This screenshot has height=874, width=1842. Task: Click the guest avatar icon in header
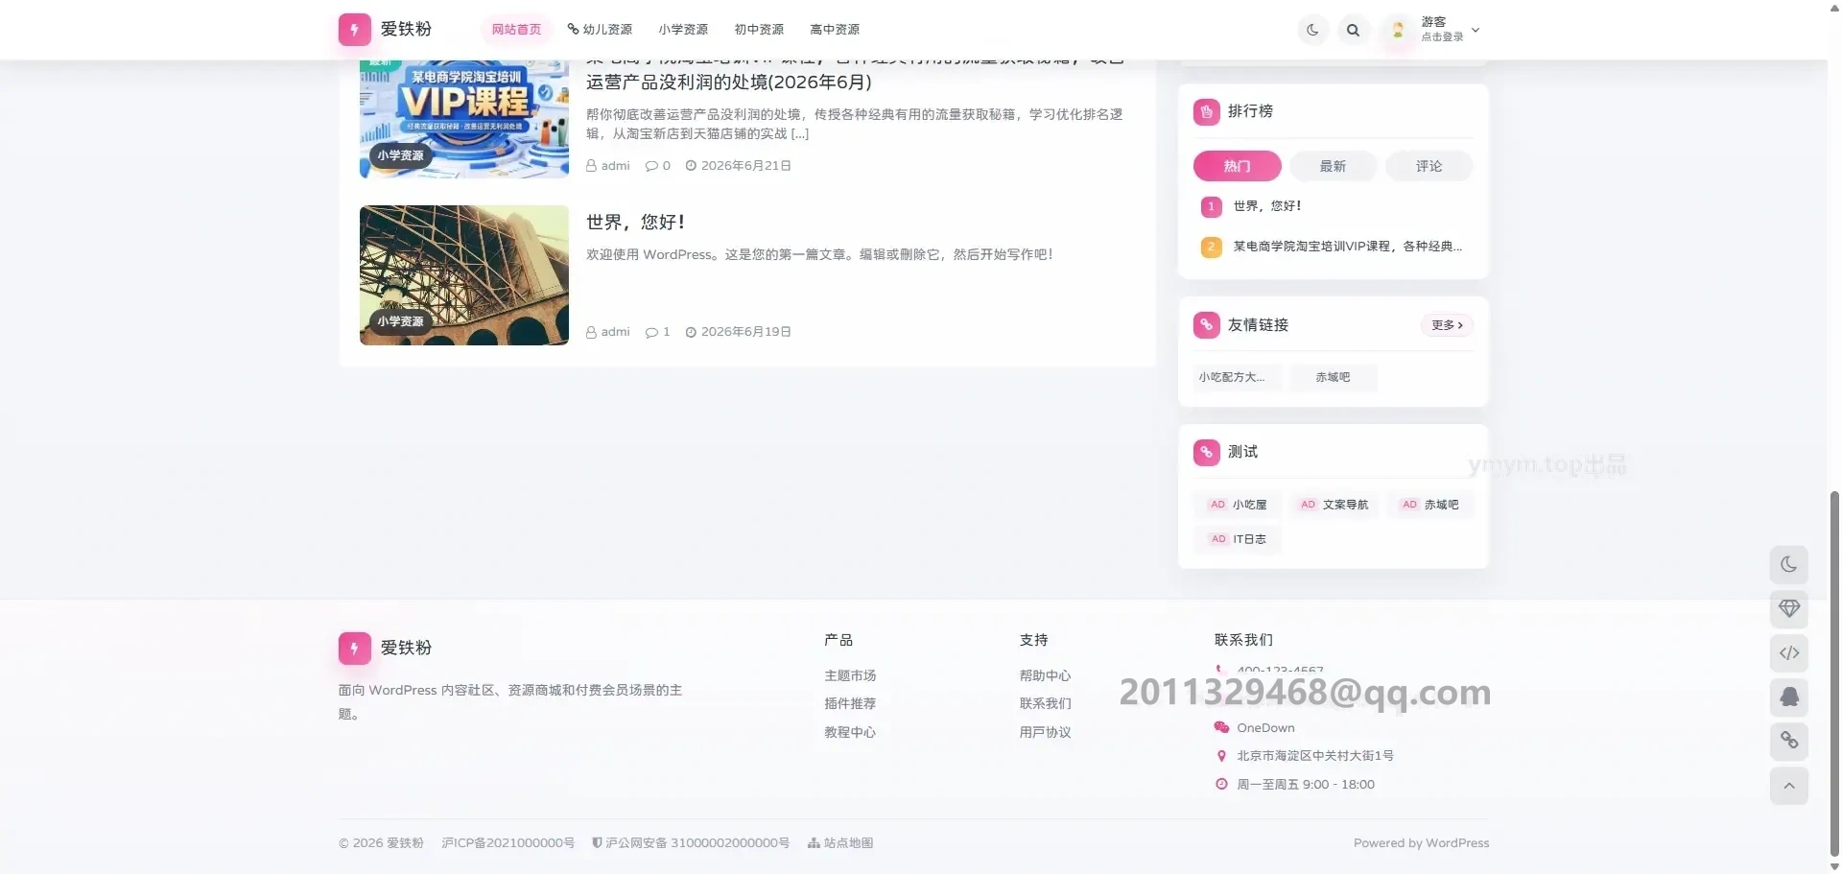[1398, 30]
